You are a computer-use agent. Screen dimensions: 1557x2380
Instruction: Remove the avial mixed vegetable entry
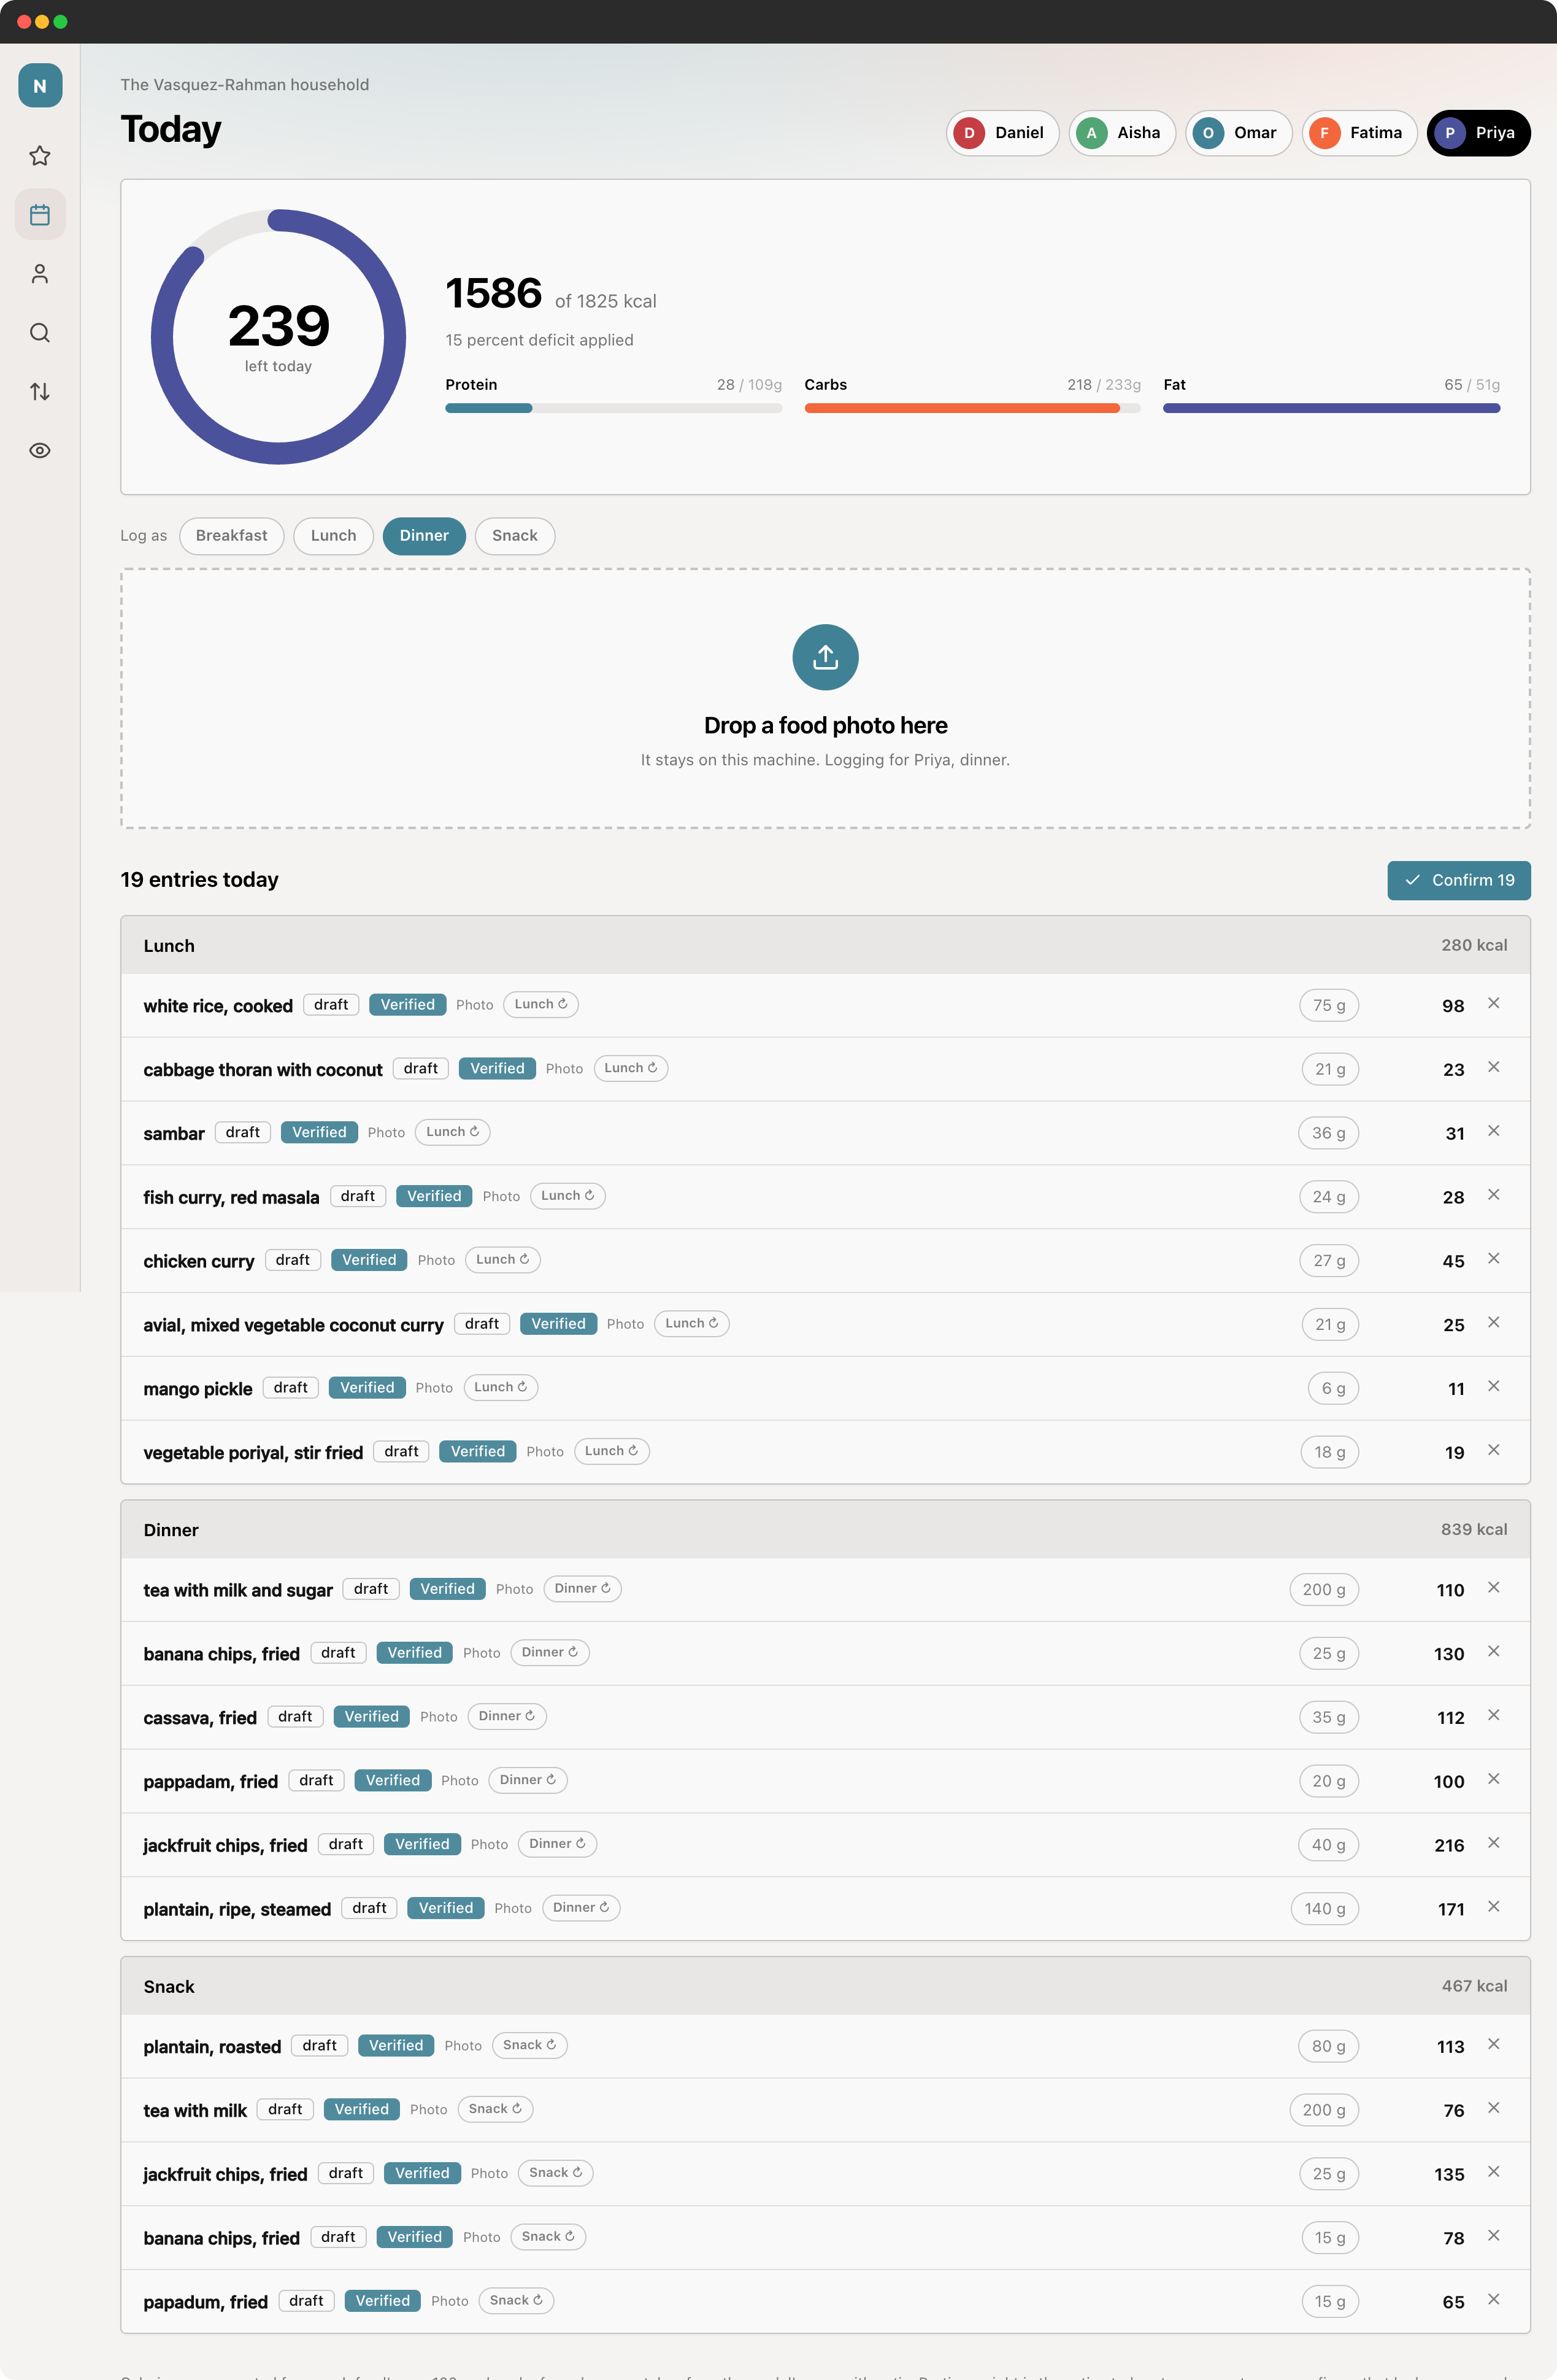coord(1493,1323)
